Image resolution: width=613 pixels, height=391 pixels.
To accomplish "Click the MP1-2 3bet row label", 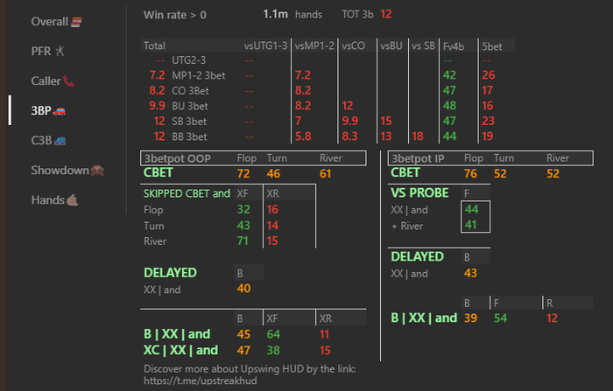I will tap(199, 75).
